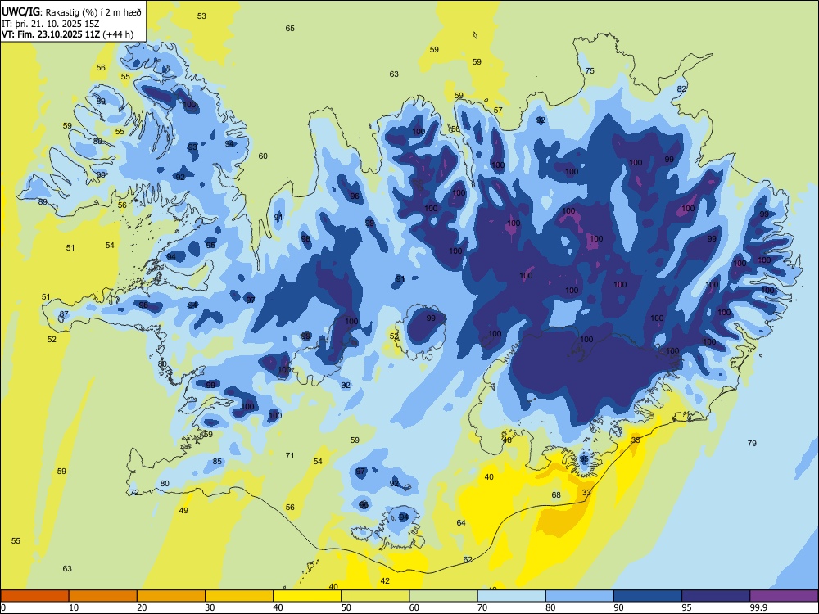Screen dimensions: 819x614
Task: Click the navy 95–99.9 legend swatch
Action: pyautogui.click(x=716, y=596)
